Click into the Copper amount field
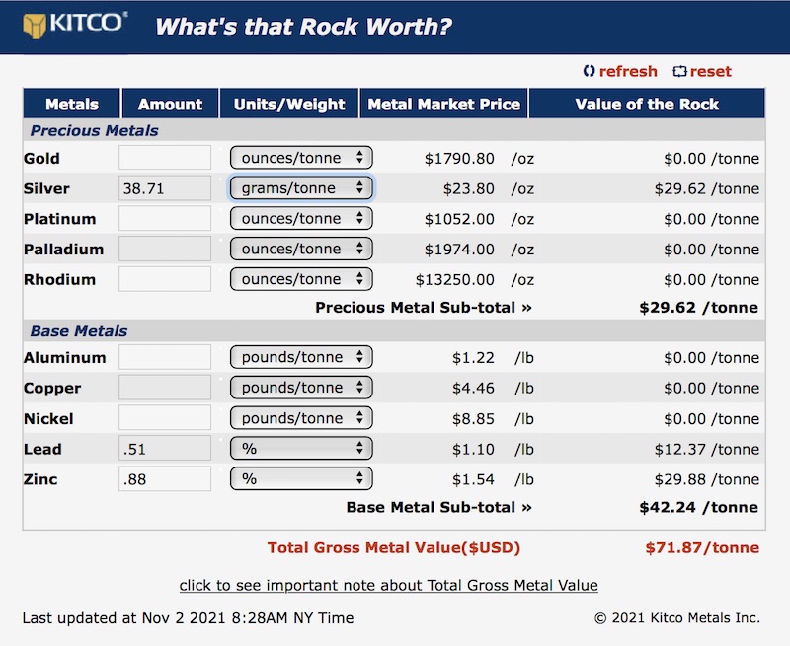The height and width of the screenshot is (646, 790). tap(165, 388)
